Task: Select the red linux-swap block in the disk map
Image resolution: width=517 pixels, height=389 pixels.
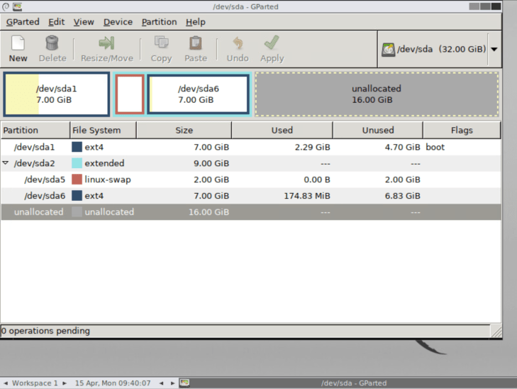Action: coord(130,94)
